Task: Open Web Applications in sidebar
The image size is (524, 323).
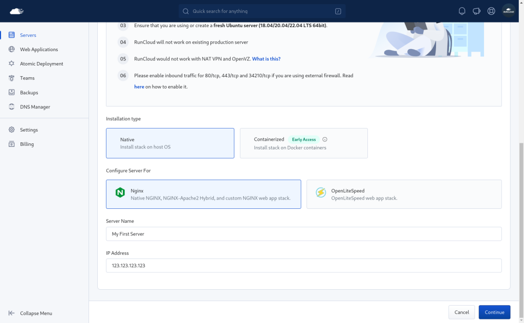Action: pos(39,50)
